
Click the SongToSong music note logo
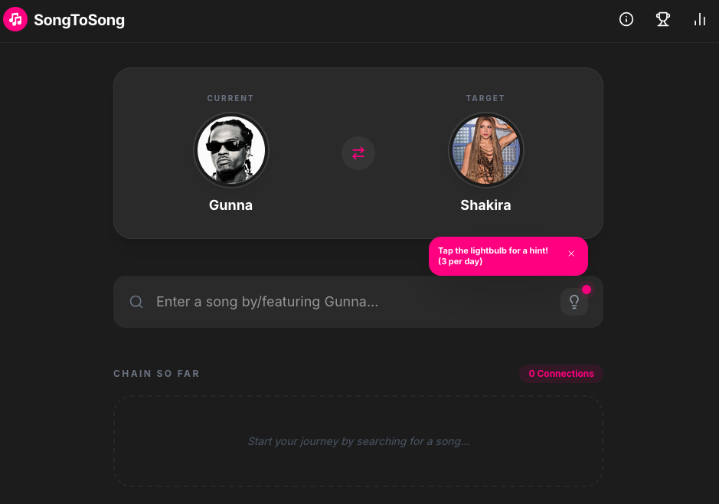click(15, 19)
